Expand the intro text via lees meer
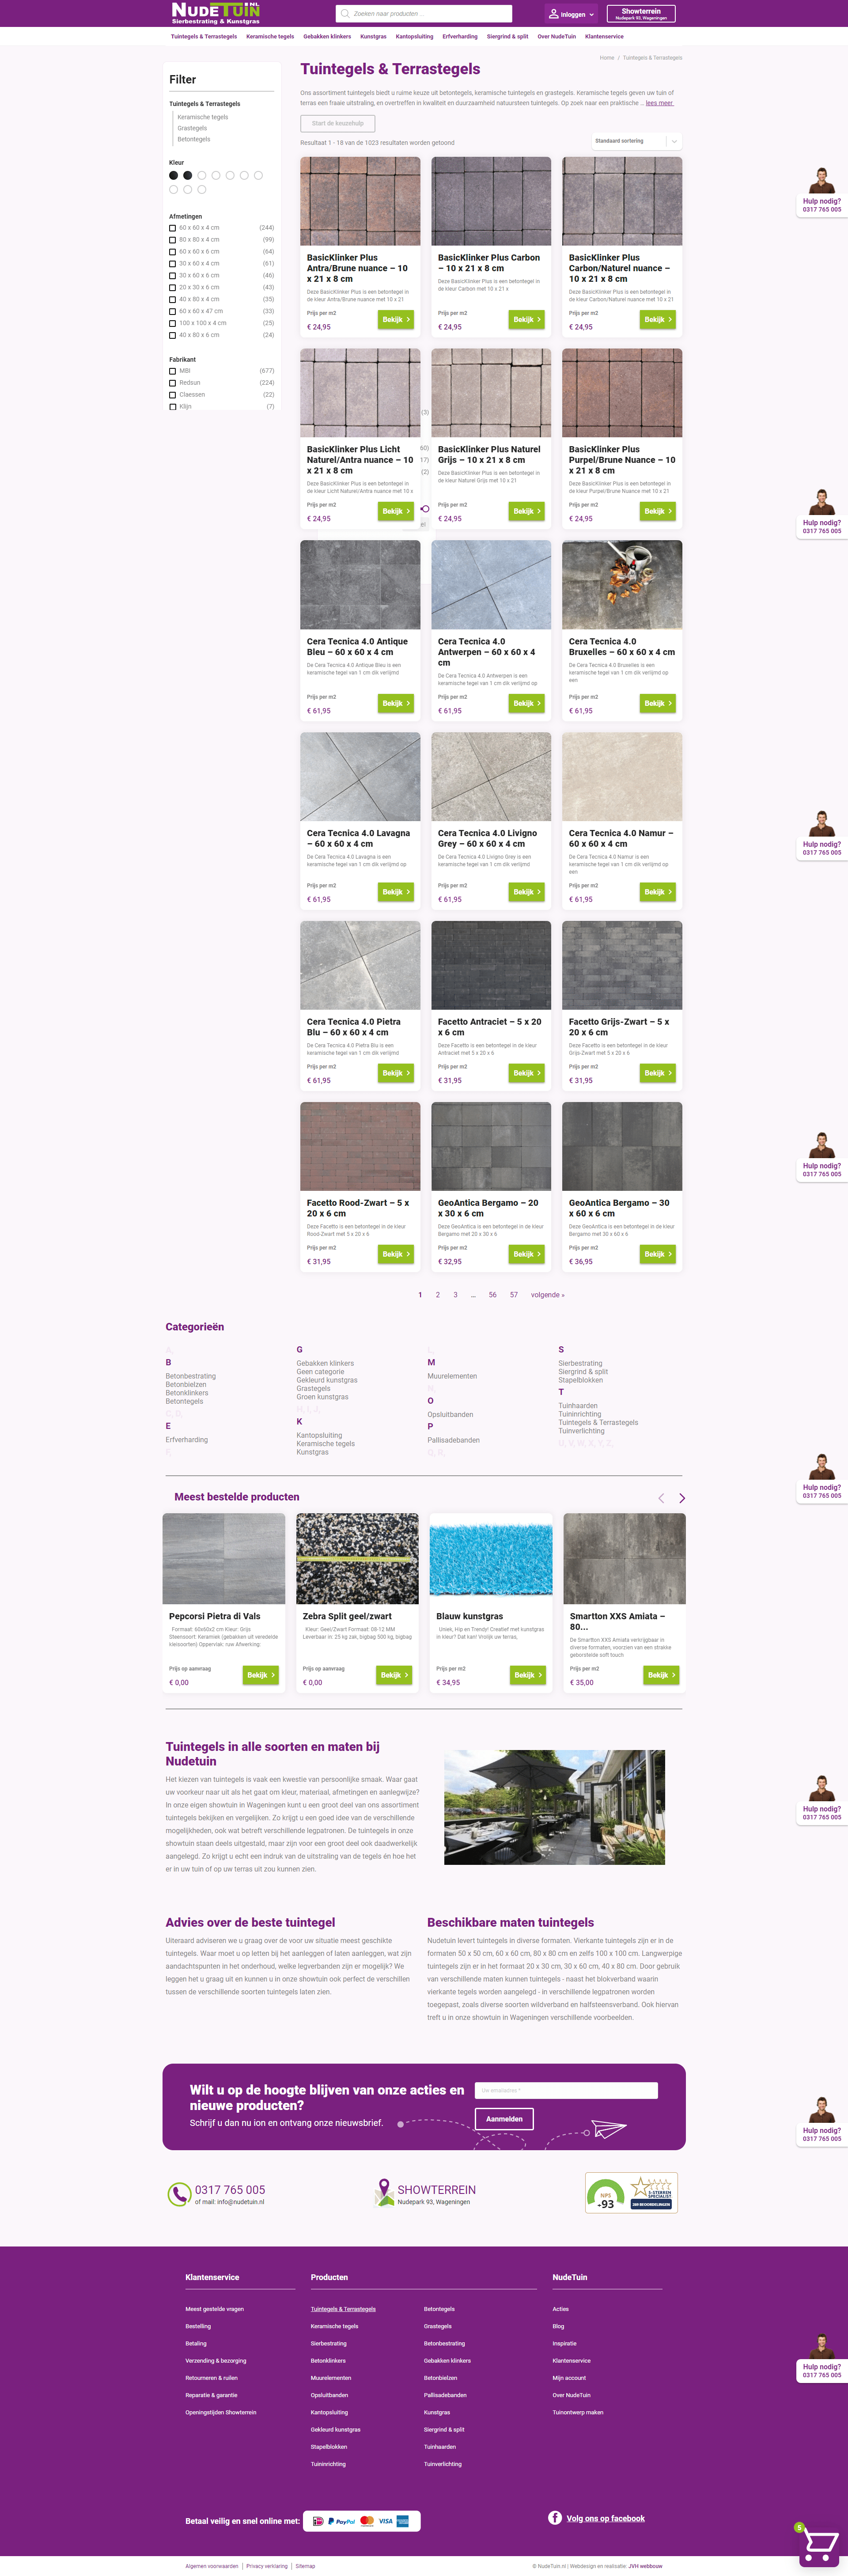The image size is (848, 2576). (x=659, y=103)
